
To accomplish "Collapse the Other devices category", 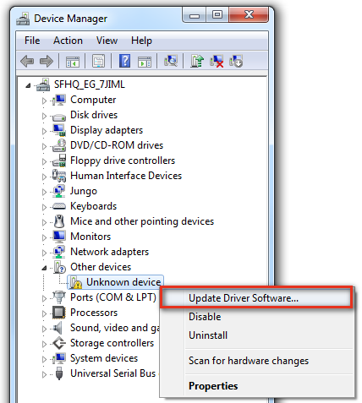I will pyautogui.click(x=44, y=268).
